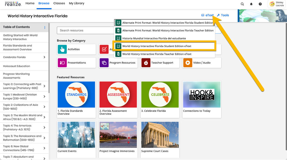Image resolution: width=287 pixels, height=160 pixels.
Task: Click the Presentations category icon
Action: click(62, 63)
